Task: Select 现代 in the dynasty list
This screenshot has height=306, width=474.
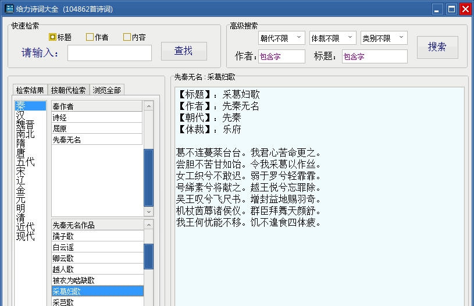Action: 30,236
